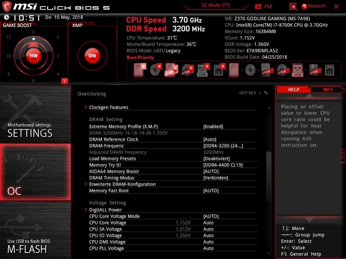The width and height of the screenshot is (346, 259).
Task: Toggle the Game Boost HW button
Action: [33, 55]
